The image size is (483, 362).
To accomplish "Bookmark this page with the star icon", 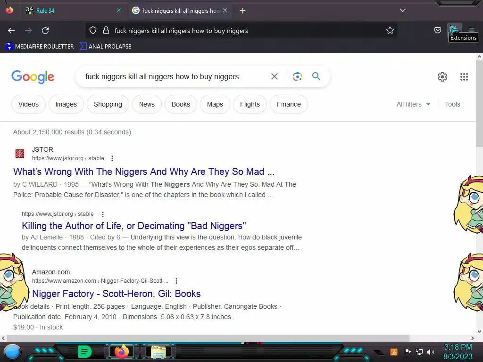I will (x=390, y=30).
